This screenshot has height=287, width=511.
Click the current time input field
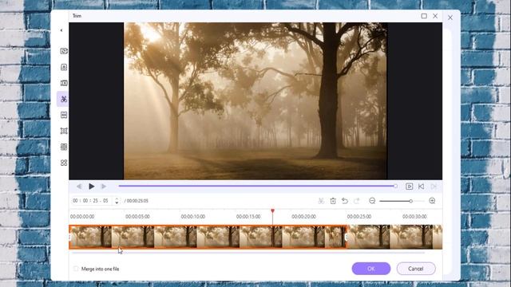[x=92, y=201]
